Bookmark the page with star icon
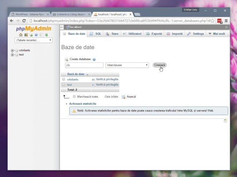Screen dimensions: 237x177 213,21
